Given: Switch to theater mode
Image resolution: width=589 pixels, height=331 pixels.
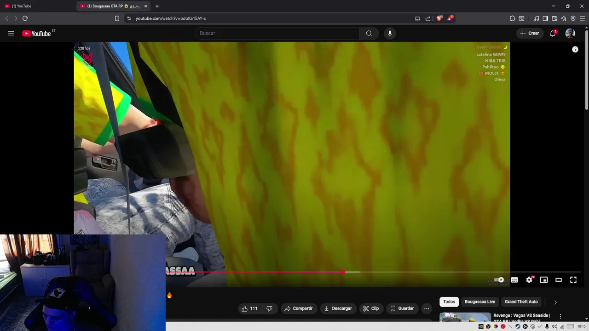Looking at the screenshot, I should coord(559,280).
